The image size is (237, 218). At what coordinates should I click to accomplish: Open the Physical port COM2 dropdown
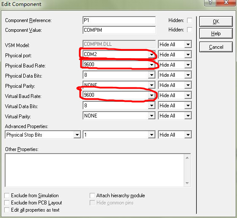click(152, 54)
